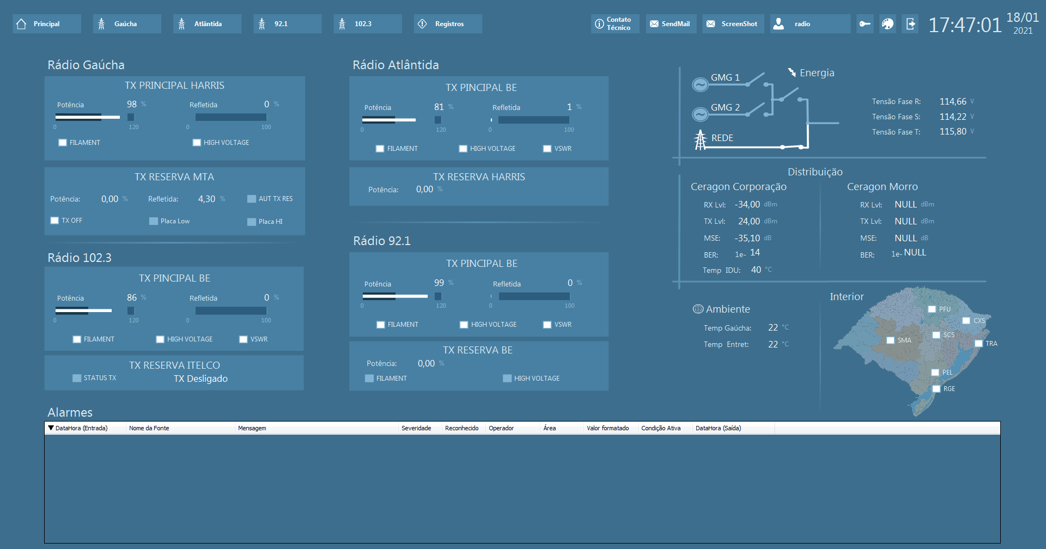Click the Ambiente globe icon

coord(698,309)
